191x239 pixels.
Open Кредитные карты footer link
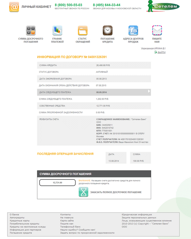click(x=20, y=221)
